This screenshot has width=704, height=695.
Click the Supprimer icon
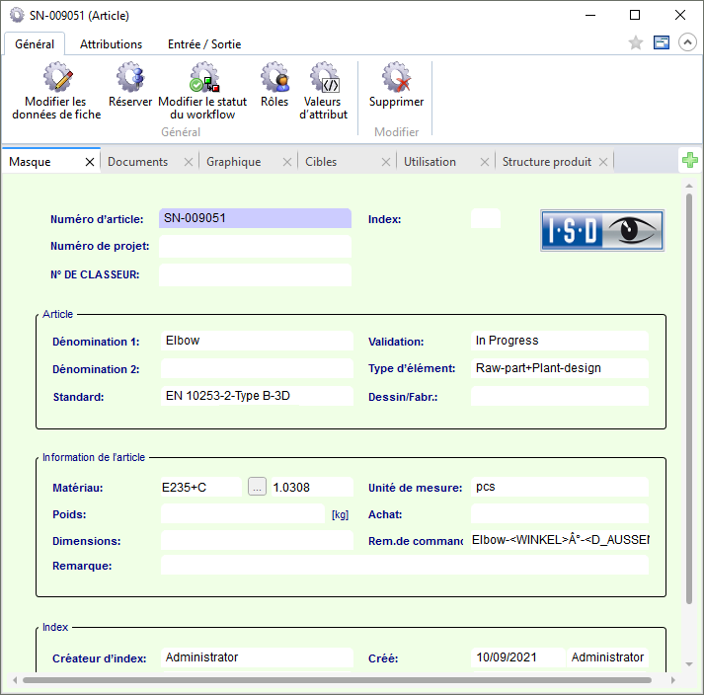tap(396, 79)
